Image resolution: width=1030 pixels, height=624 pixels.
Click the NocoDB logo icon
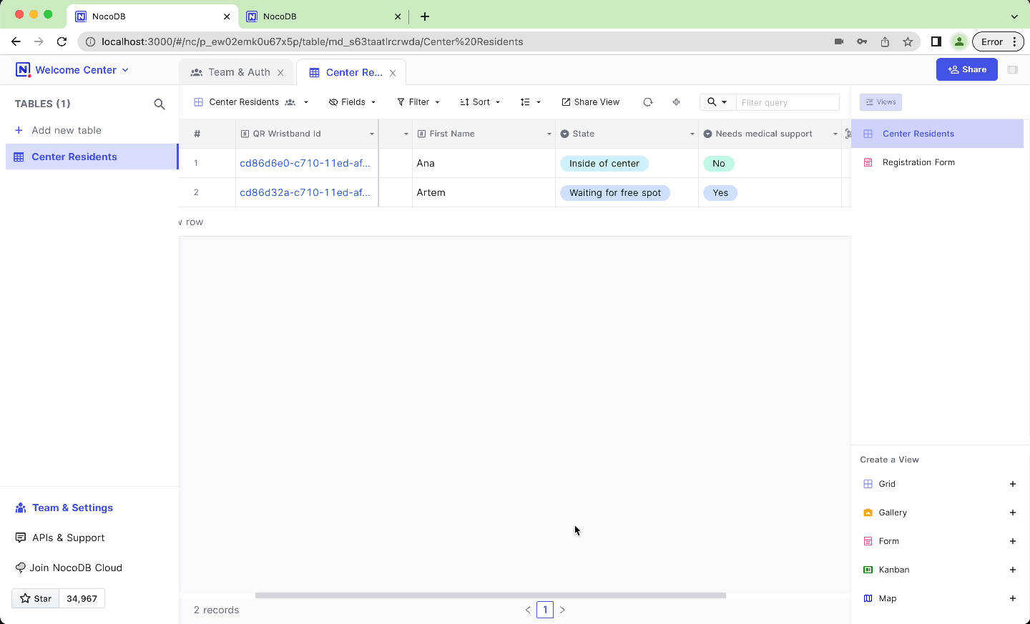click(23, 70)
